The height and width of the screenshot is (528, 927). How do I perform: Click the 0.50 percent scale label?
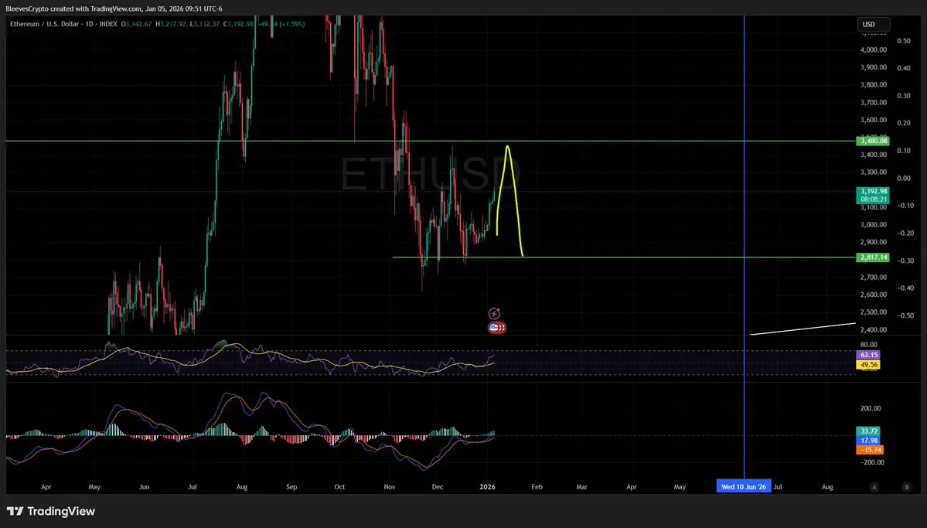click(x=903, y=41)
